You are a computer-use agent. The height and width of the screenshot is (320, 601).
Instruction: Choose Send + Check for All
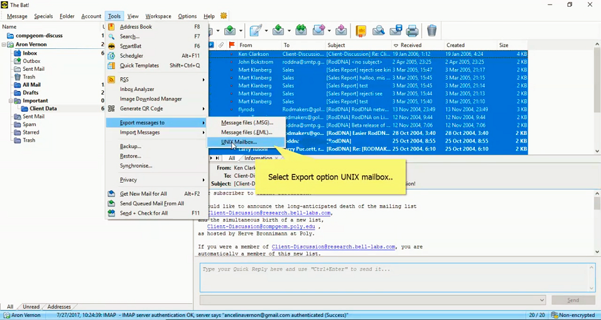tap(156, 213)
